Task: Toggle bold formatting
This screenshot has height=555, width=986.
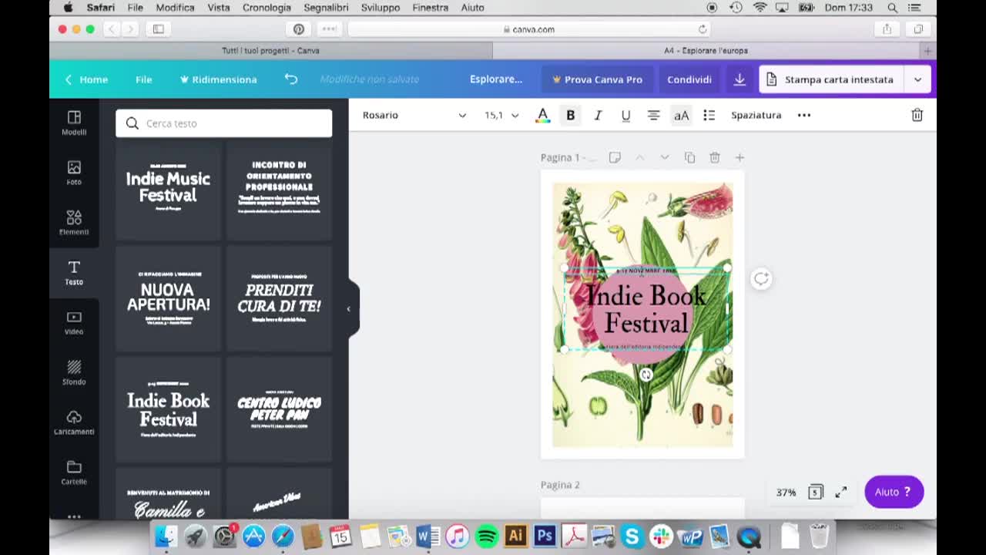Action: tap(571, 115)
